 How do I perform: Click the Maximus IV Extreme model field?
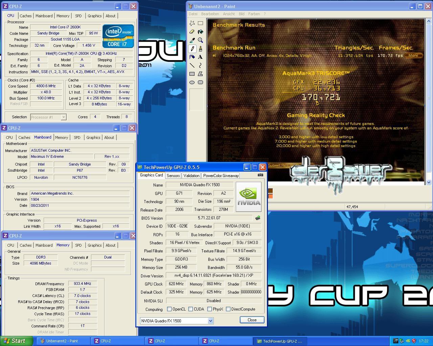point(61,156)
